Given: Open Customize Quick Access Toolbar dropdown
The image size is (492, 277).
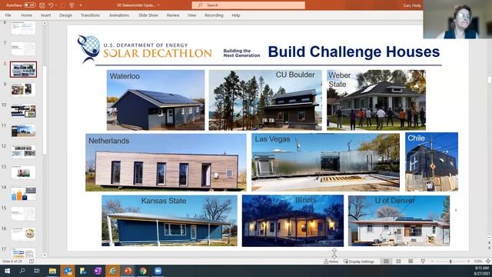Looking at the screenshot, I should point(80,5).
